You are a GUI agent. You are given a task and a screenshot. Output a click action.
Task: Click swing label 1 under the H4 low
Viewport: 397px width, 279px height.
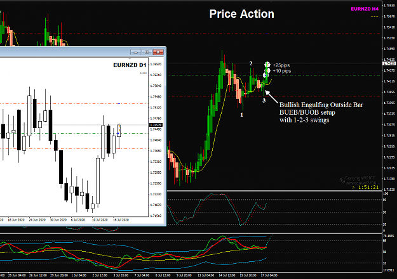tap(241, 115)
